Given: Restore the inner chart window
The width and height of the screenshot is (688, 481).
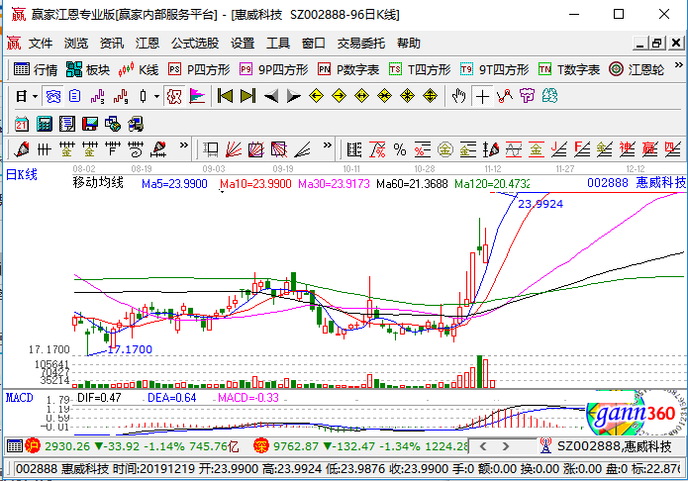Looking at the screenshot, I should click(x=657, y=43).
